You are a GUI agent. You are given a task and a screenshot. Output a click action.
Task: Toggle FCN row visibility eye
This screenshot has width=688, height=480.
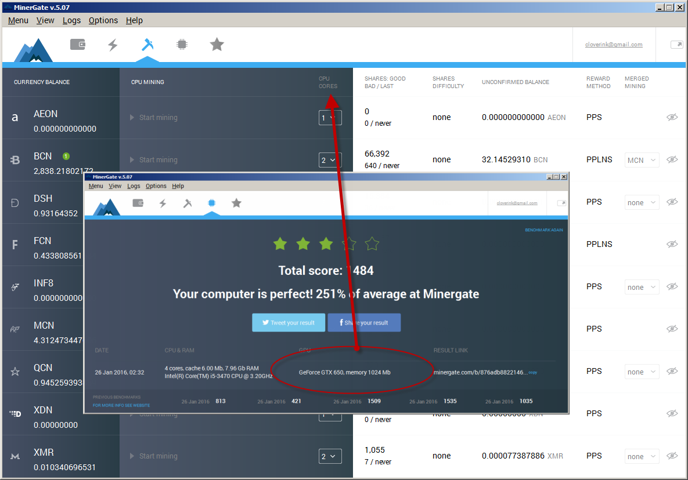pos(672,245)
